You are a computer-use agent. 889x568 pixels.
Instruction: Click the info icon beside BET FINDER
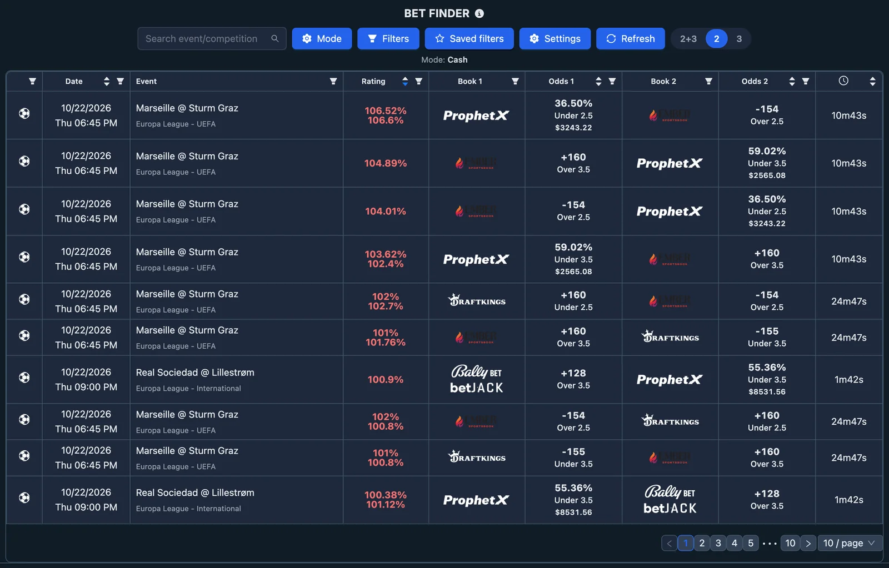(480, 13)
